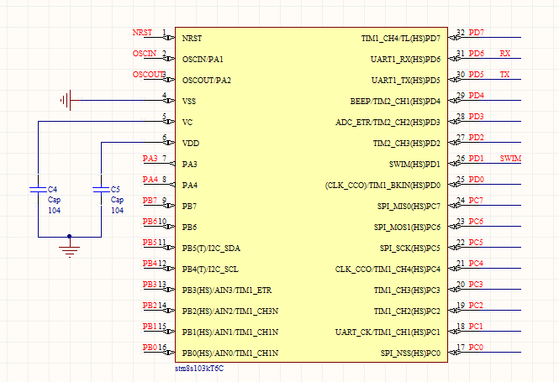
Task: Select the PC0 net label at pin 17
Action: [476, 348]
